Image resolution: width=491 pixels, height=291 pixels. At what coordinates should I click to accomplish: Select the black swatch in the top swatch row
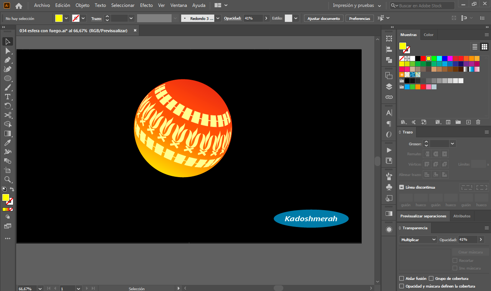coord(418,59)
